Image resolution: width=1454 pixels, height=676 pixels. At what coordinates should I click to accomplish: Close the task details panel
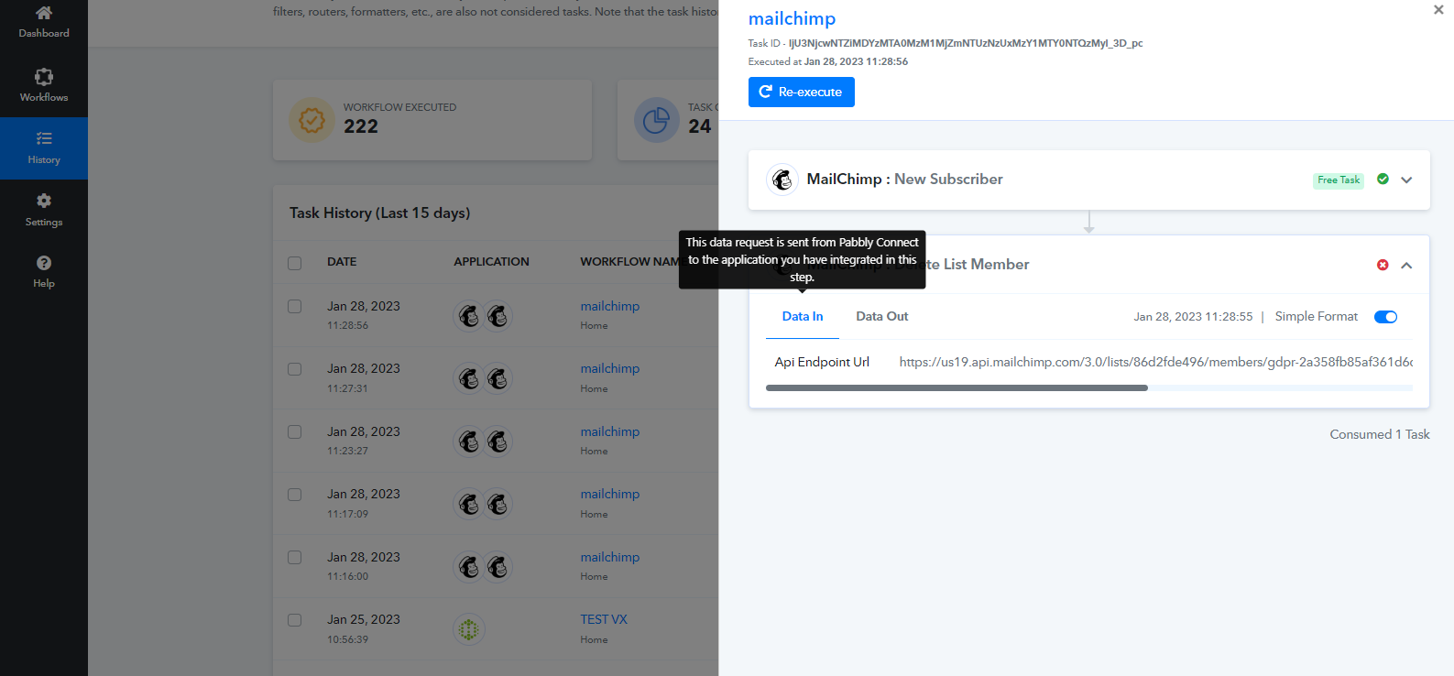pyautogui.click(x=1438, y=10)
